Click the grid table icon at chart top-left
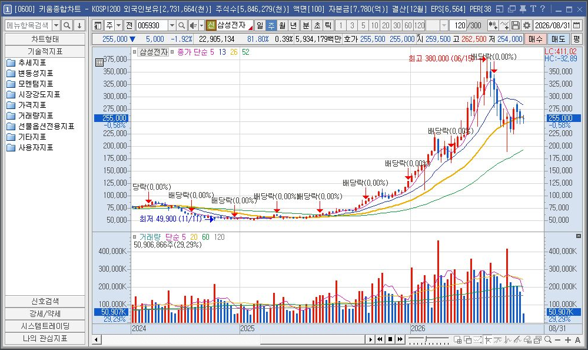This screenshot has width=588, height=350. pyautogui.click(x=99, y=62)
